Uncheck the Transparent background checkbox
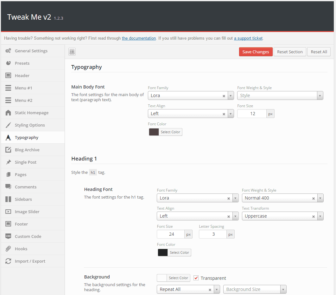 tap(196, 278)
